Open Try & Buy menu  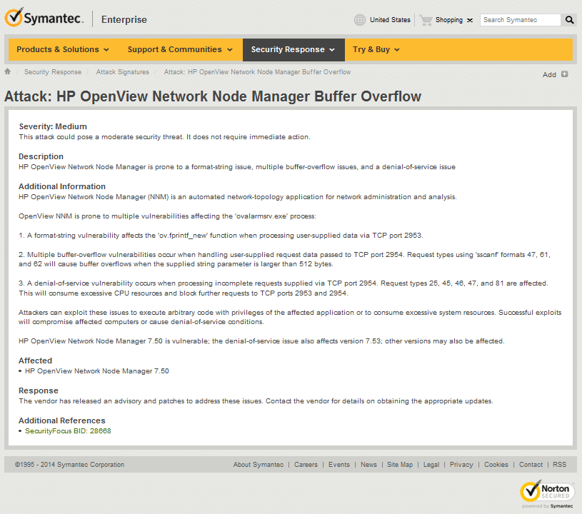pos(376,49)
